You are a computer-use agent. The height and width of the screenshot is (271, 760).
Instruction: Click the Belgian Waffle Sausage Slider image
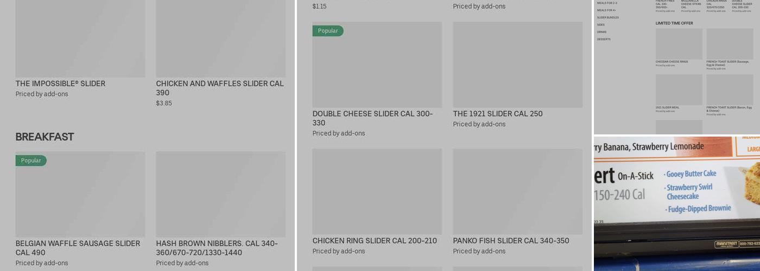[x=80, y=194]
